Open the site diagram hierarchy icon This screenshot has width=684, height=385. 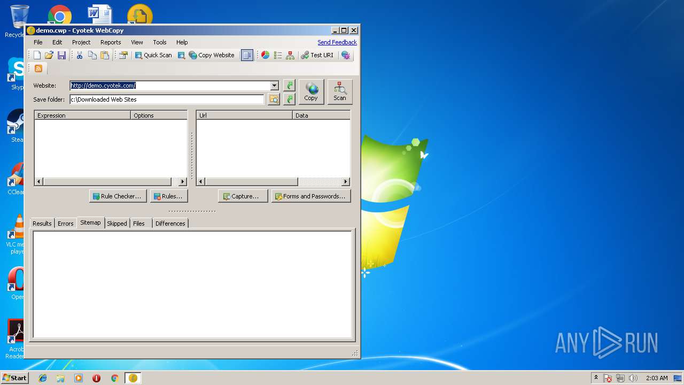(x=290, y=55)
